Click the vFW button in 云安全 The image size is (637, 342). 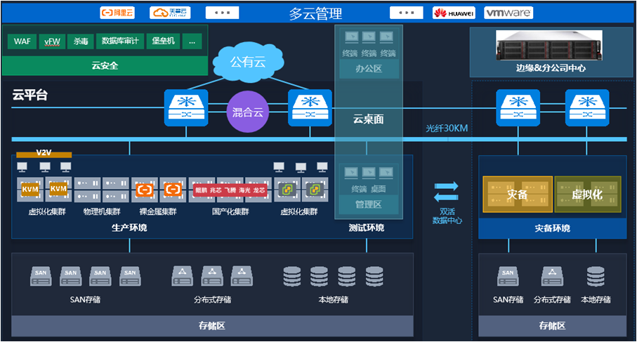click(52, 41)
